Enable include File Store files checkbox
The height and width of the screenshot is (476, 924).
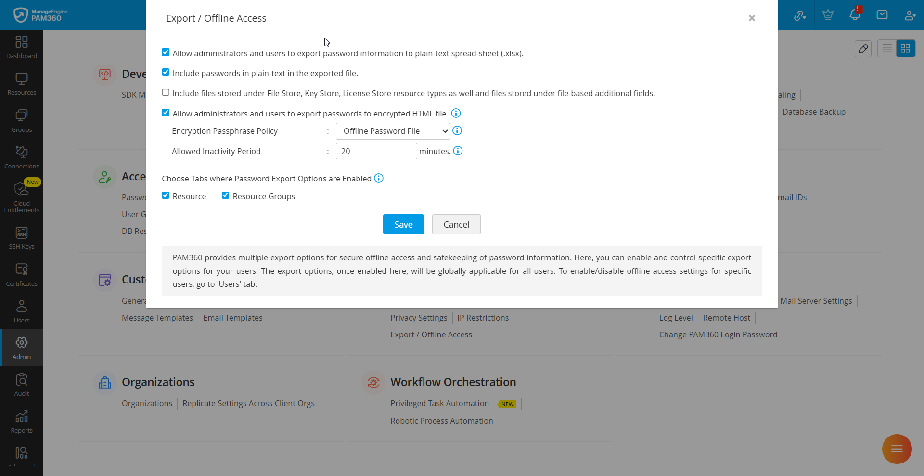tap(166, 92)
